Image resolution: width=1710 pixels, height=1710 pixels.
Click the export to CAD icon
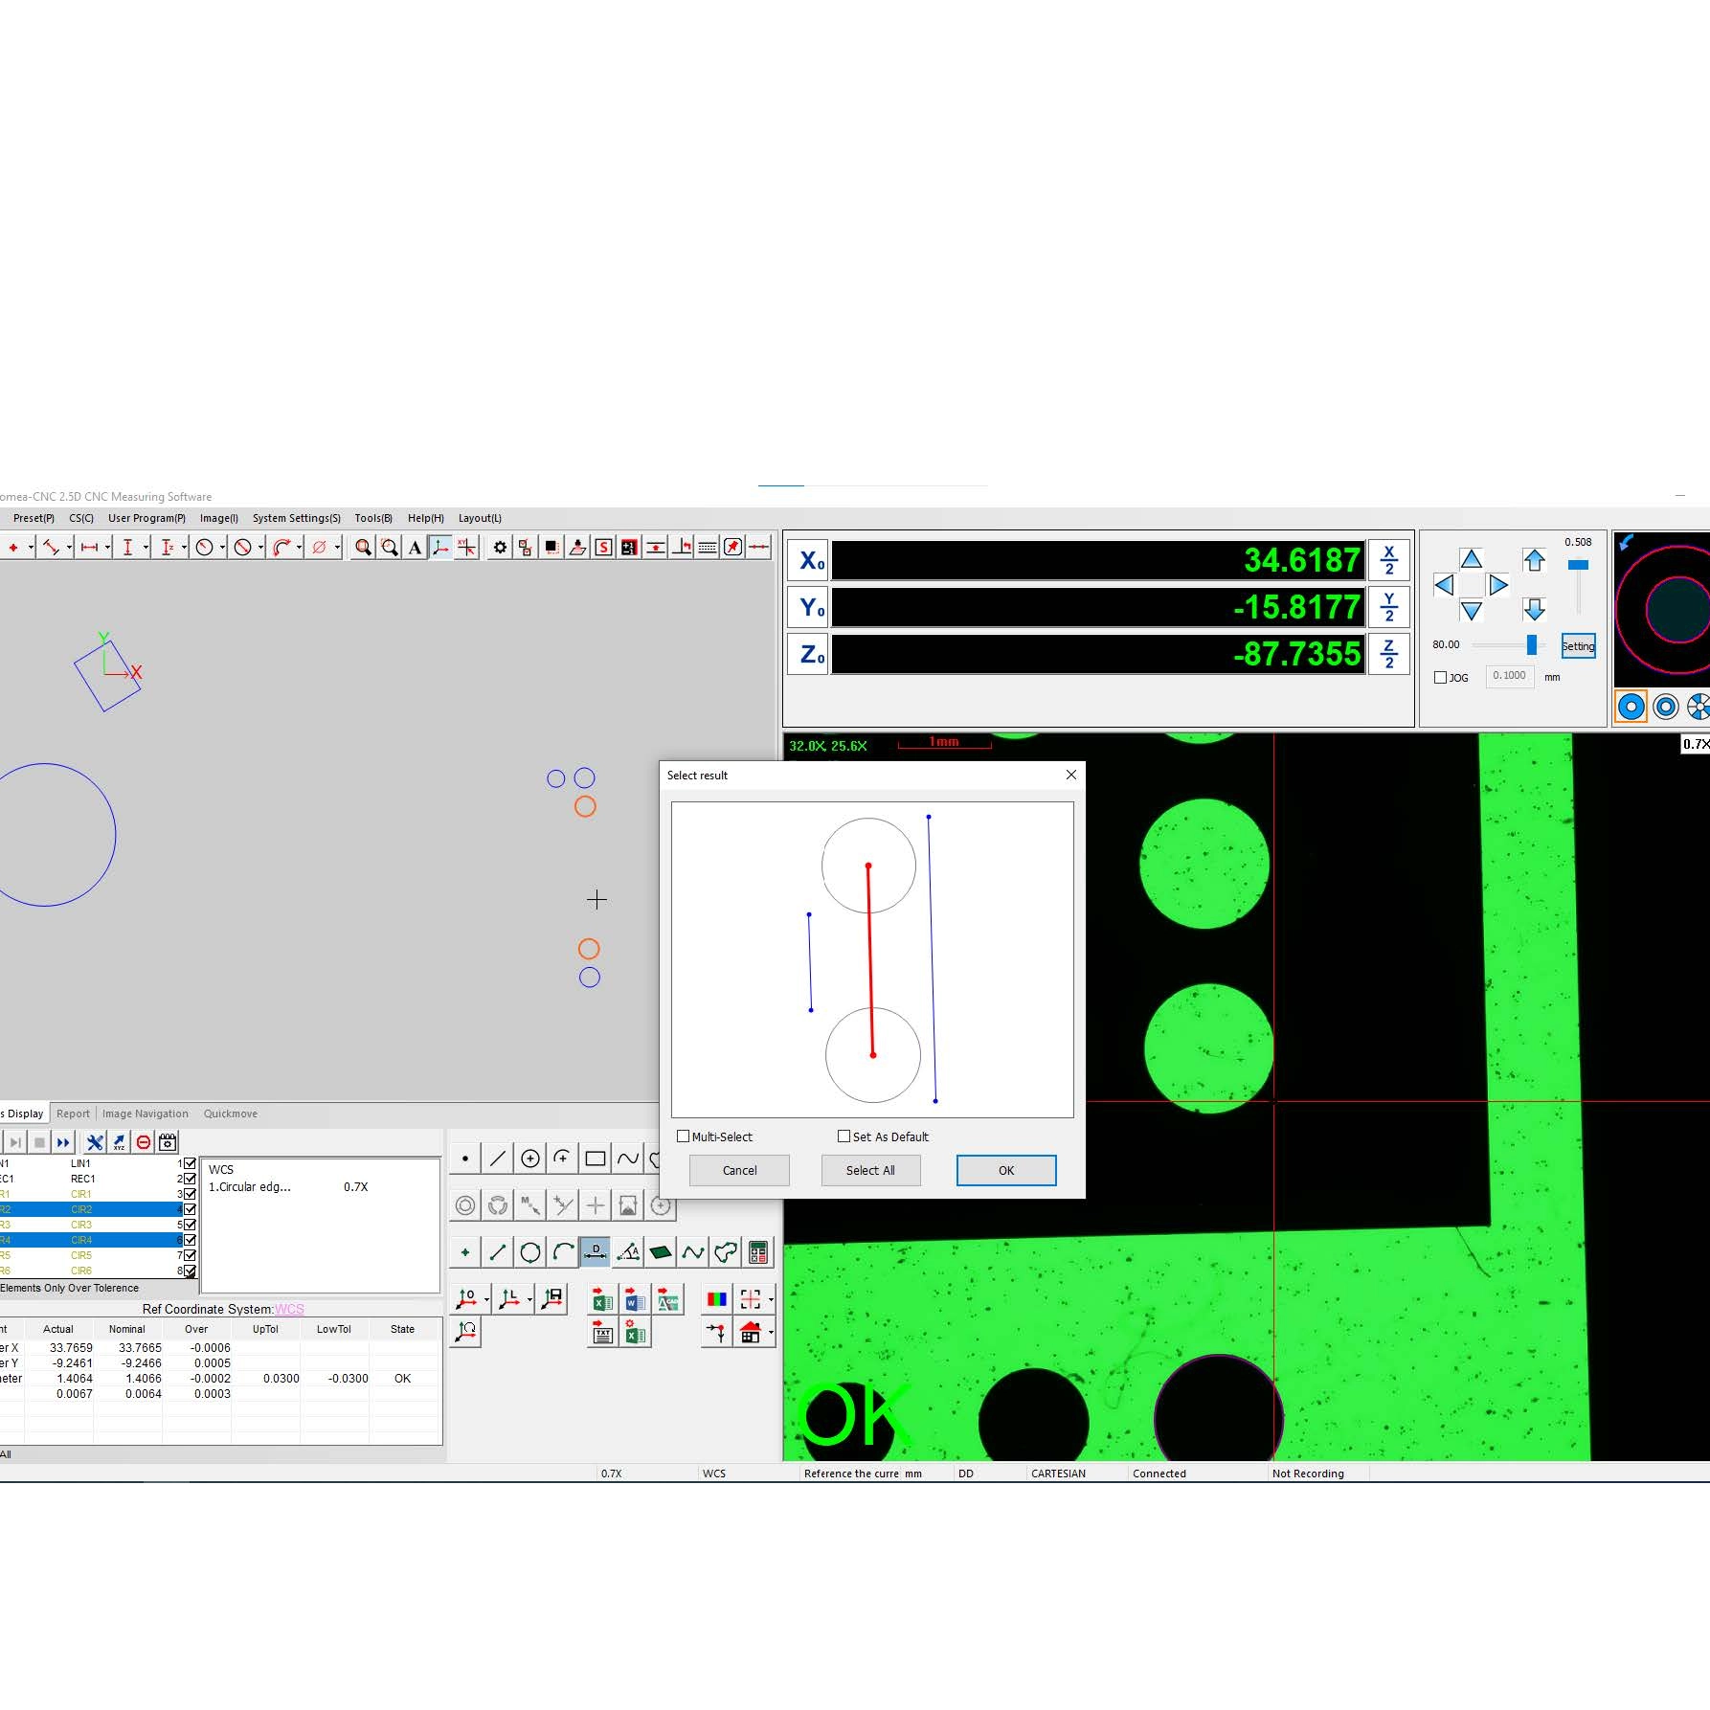[x=667, y=1300]
